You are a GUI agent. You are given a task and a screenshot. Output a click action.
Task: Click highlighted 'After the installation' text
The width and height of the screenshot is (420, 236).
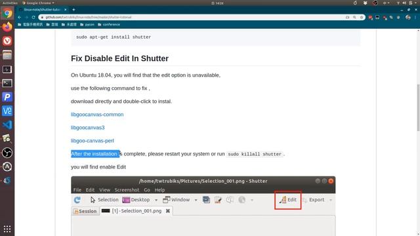tap(95, 154)
